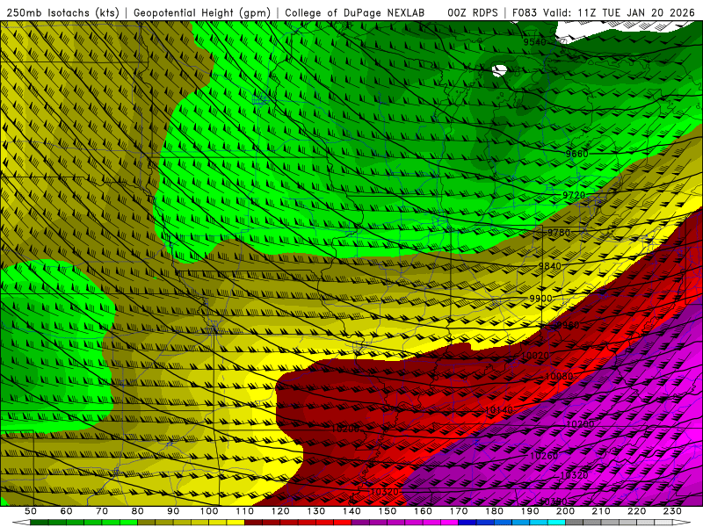Click the 9660 height contour label

pyautogui.click(x=576, y=154)
